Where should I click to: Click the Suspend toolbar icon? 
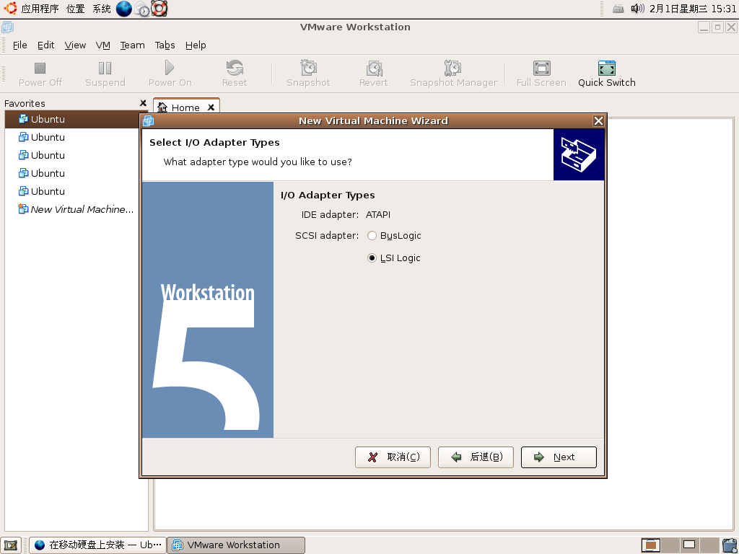coord(105,69)
